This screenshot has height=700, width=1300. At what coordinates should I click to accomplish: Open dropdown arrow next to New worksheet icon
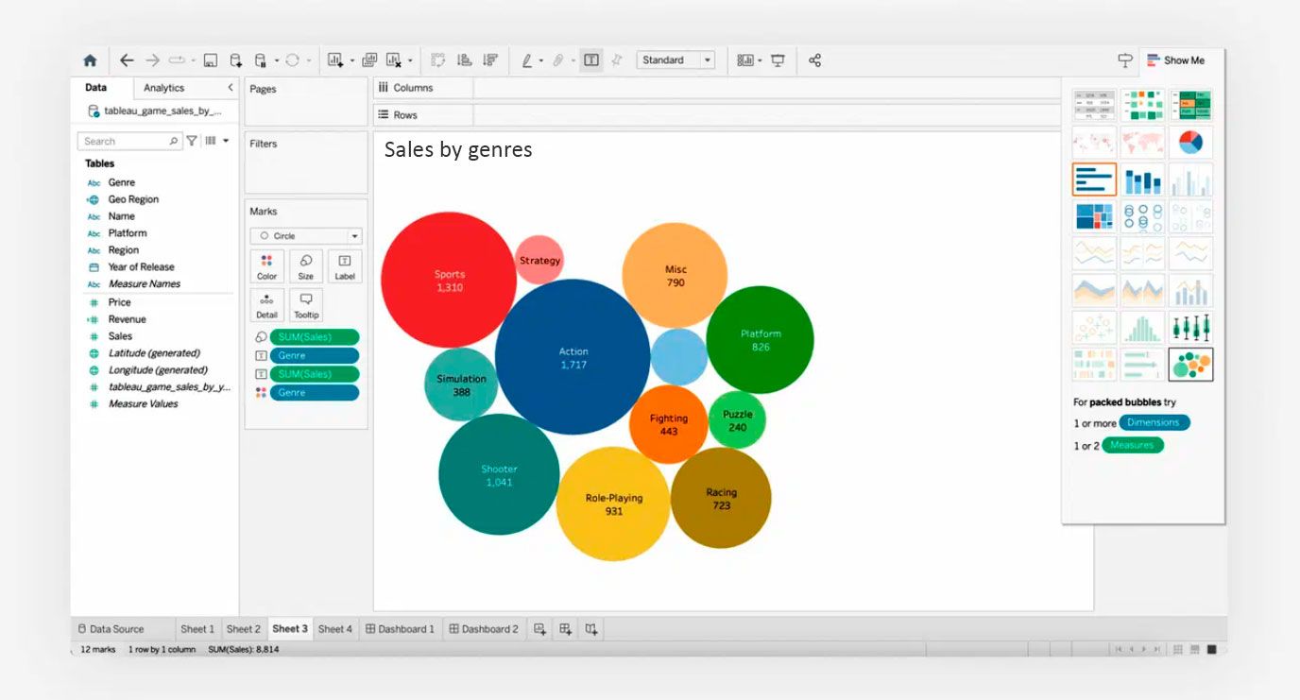(352, 61)
